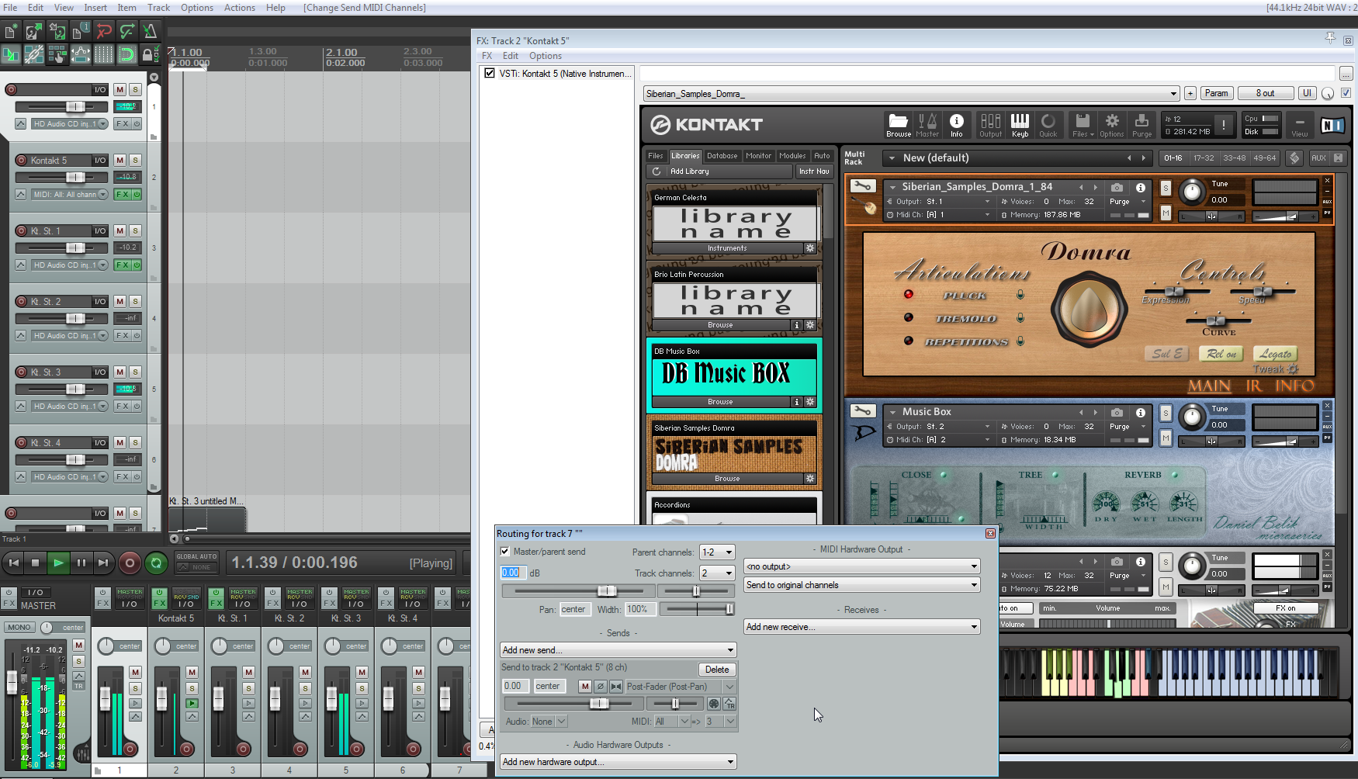Delete the send to track 2

717,670
